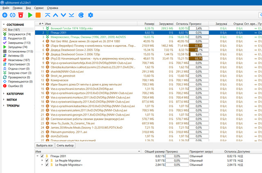Expand the КАТЕГОРИИ sidebar section
262x173 pixels.
[x=4, y=93]
